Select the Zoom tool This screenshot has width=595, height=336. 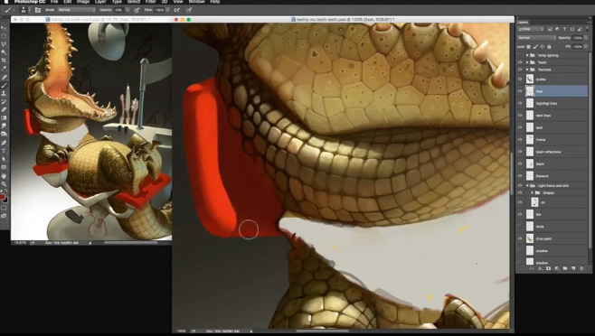pos(5,184)
